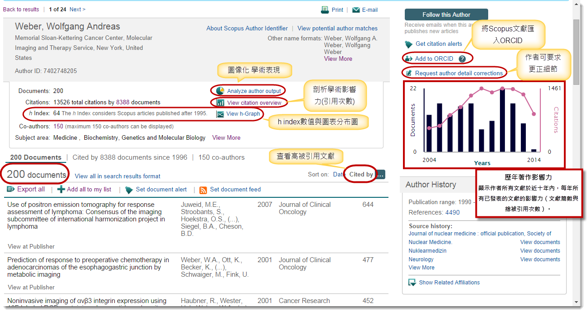Viewport: 587px width, 313px height.
Task: Click Get citation alerts link
Action: tap(439, 44)
